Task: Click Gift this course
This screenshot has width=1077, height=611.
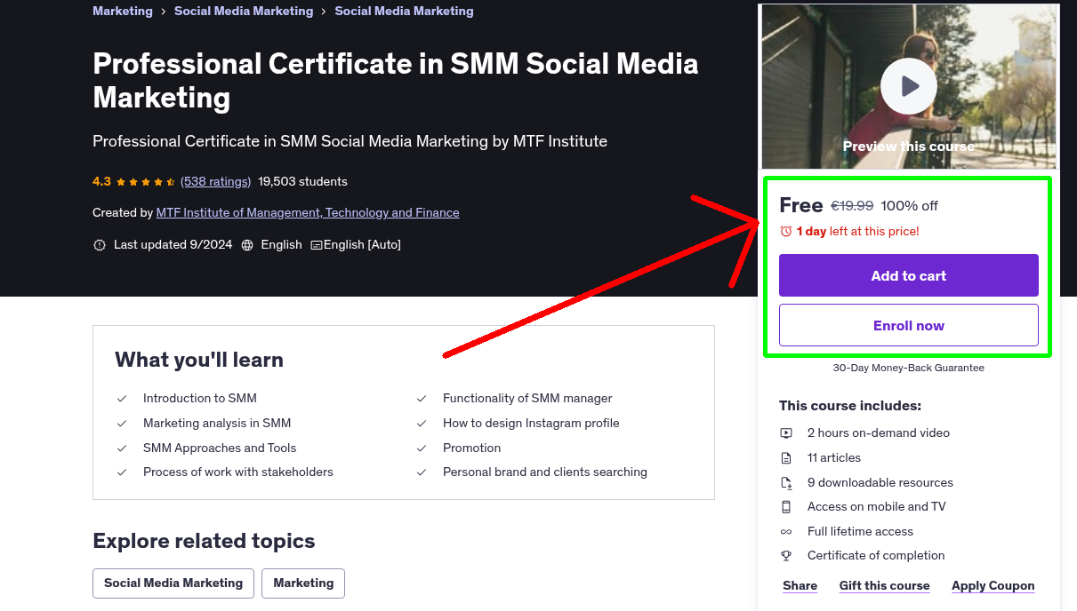Action: (x=884, y=585)
